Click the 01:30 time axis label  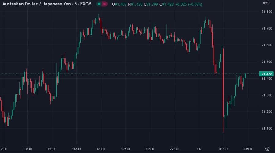[x=223, y=149]
